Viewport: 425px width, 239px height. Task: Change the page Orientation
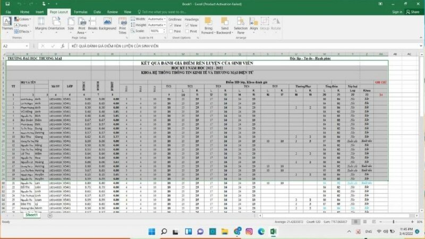(56, 25)
